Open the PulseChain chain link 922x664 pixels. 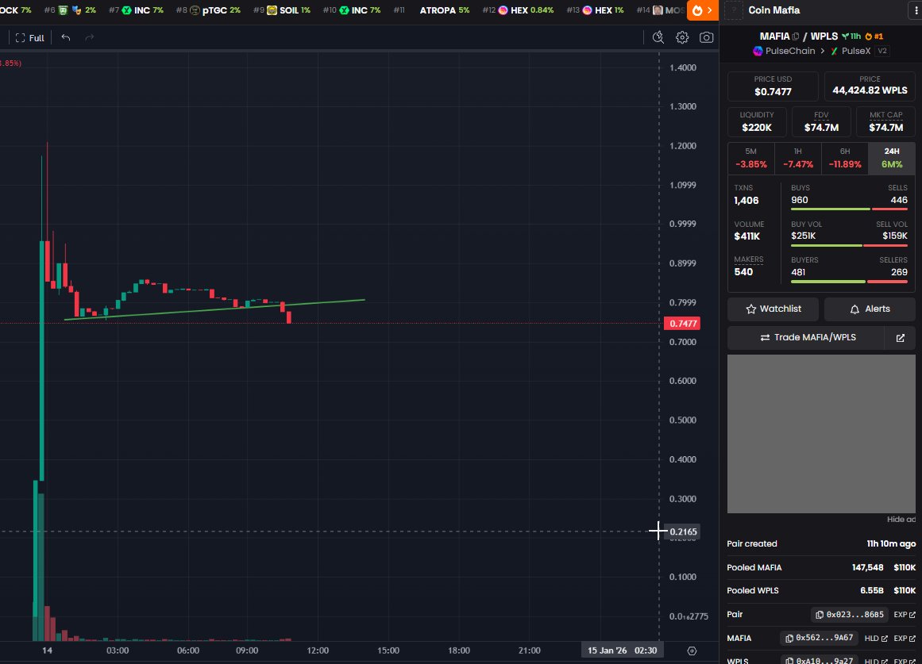(x=784, y=51)
